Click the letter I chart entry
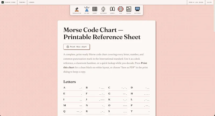This screenshot has width=215, height=116. pos(73,100)
